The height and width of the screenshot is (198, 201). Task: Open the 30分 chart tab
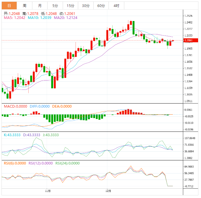coord(86,6)
